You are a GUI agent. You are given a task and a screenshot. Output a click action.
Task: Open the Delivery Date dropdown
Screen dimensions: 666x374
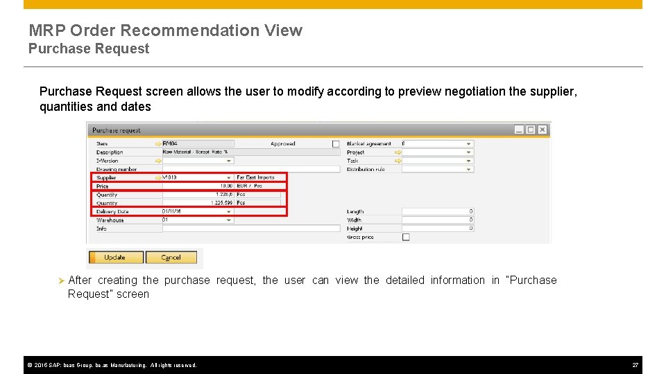(x=228, y=212)
